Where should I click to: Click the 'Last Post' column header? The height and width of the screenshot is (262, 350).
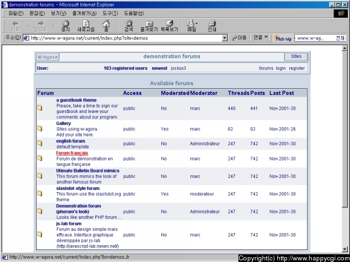282,93
